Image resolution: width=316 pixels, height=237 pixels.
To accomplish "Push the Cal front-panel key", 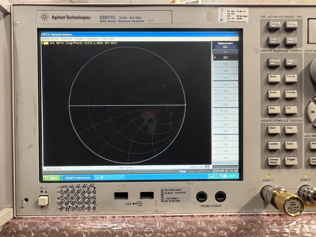I will [290, 110].
